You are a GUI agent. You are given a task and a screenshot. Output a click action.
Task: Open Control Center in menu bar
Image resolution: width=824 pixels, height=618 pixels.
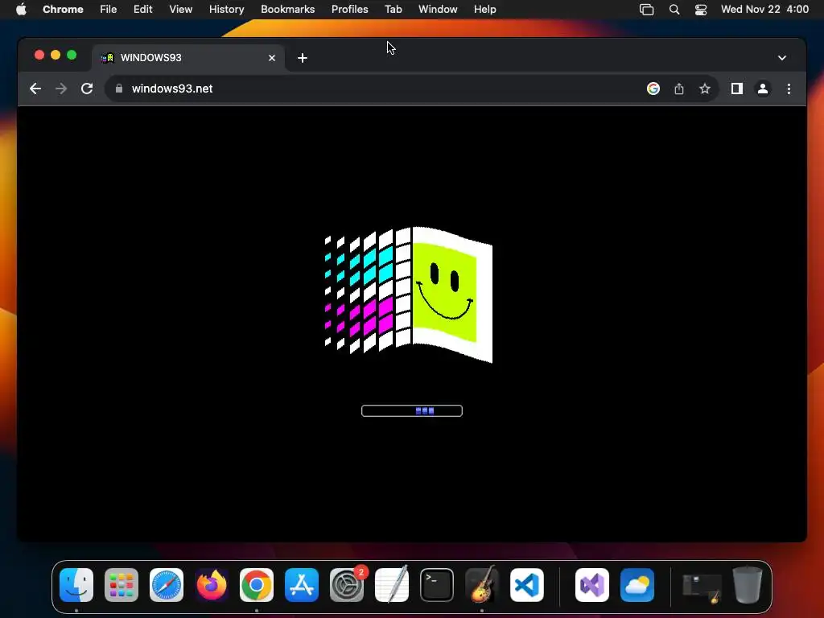(x=701, y=10)
